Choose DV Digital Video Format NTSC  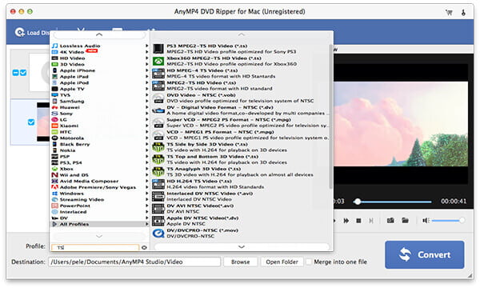click(x=240, y=110)
